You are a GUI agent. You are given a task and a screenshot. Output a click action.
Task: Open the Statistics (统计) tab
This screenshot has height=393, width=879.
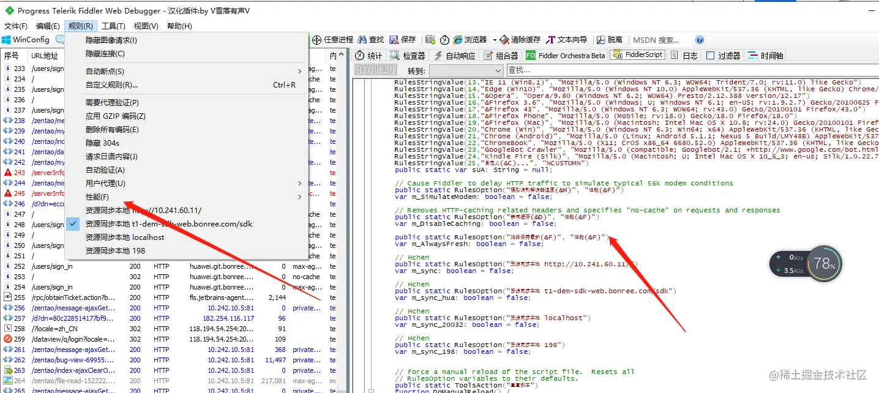coord(368,56)
